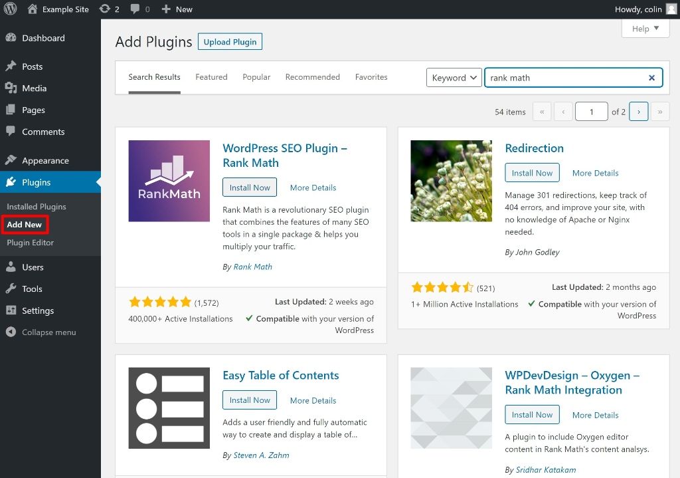Click the Redirection plugin flower thumbnail

(x=451, y=181)
